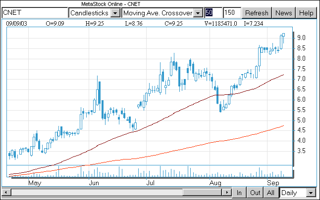The width and height of the screenshot is (320, 200).
Task: Click the Jul axis label
Action: [151, 183]
